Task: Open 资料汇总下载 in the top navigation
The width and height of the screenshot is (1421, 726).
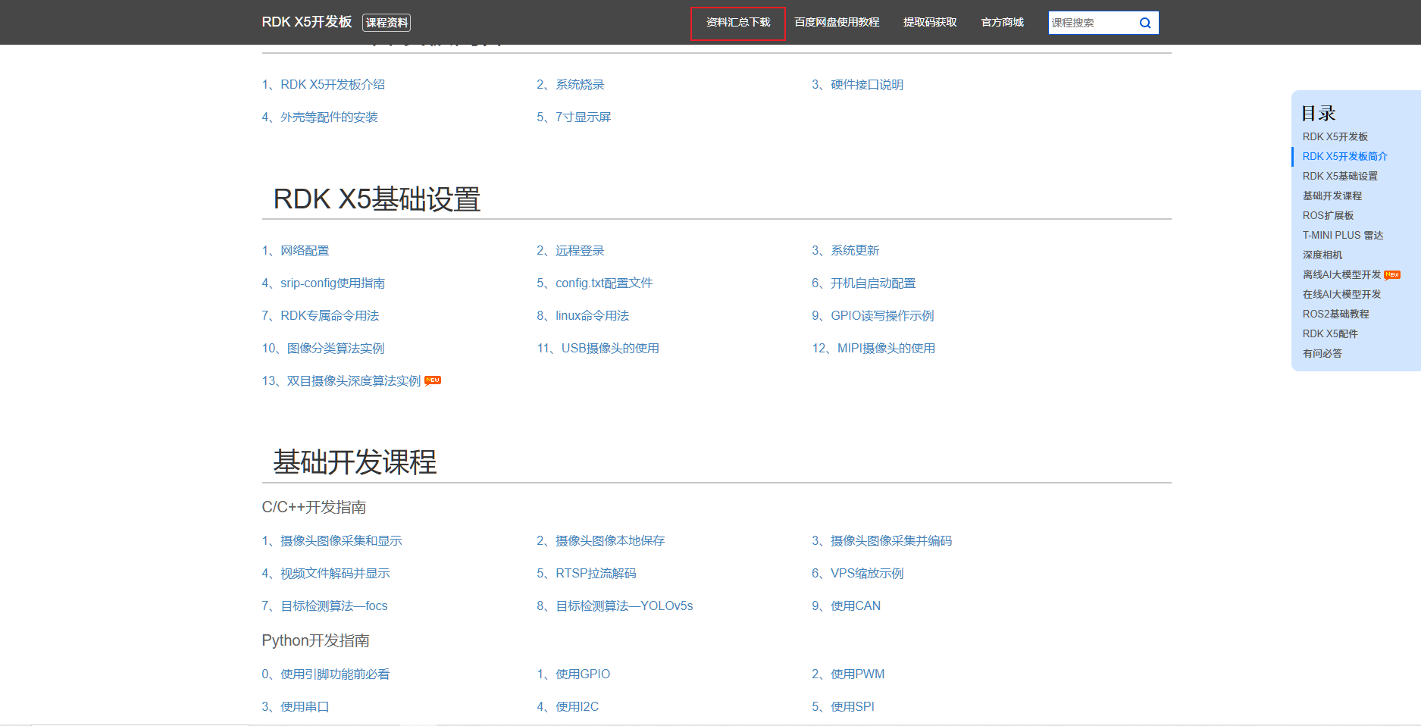Action: pyautogui.click(x=738, y=23)
